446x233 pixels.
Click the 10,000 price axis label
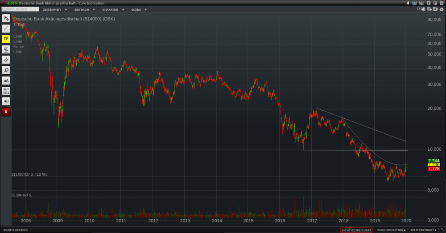click(x=434, y=149)
